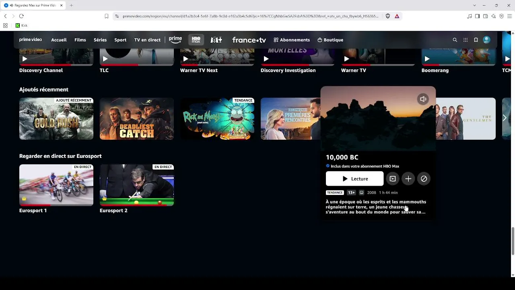Open the Discovery Channel label
Viewport: 515px width, 290px height.
pos(41,70)
